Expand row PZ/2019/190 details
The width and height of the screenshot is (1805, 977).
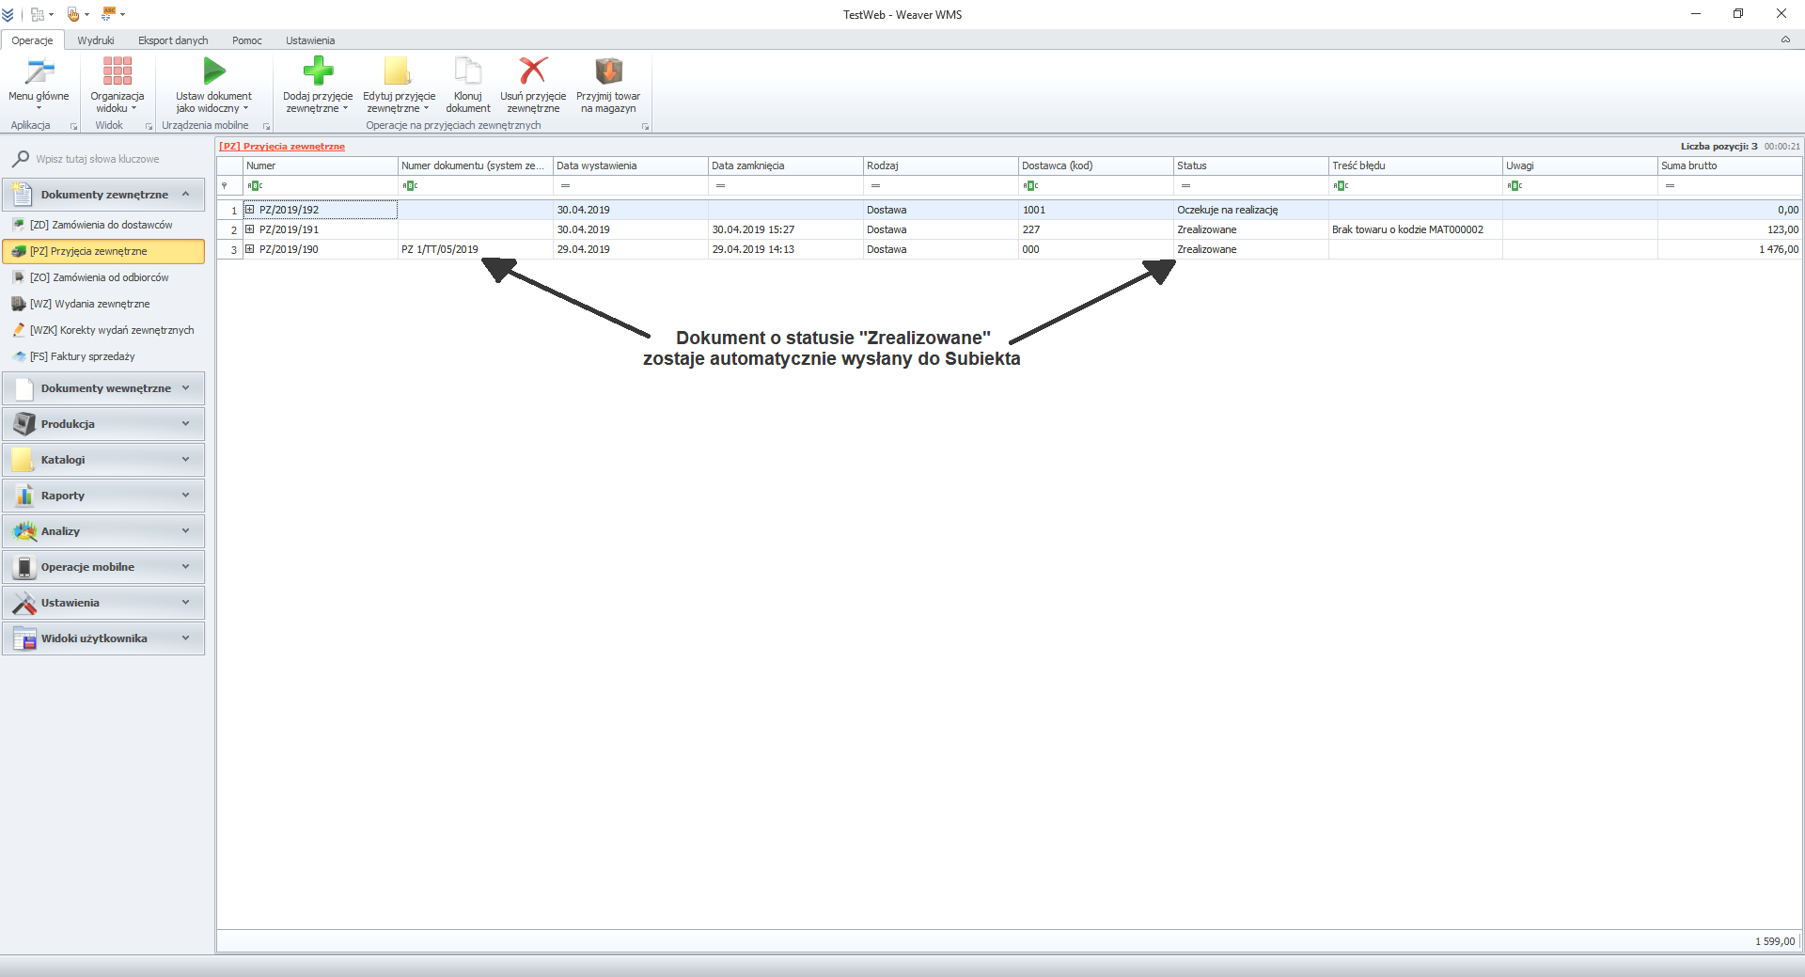250,249
